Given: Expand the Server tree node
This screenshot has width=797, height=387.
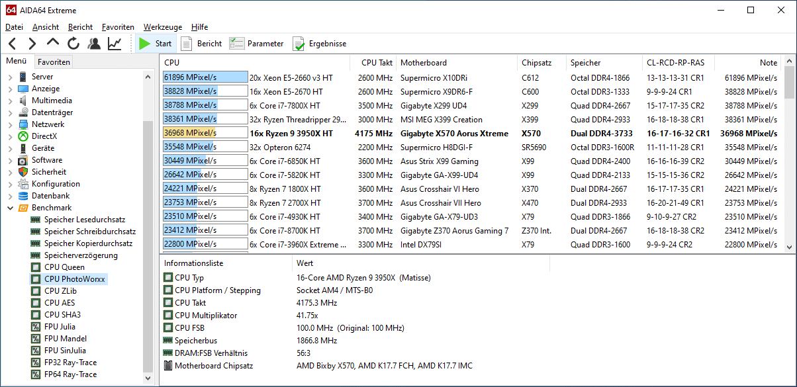Looking at the screenshot, I should click(x=10, y=77).
